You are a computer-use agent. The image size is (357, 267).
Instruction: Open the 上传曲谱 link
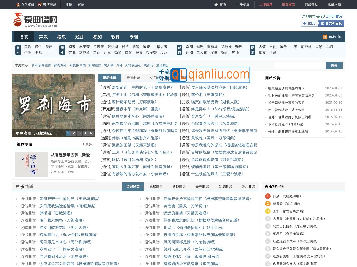click(x=266, y=4)
